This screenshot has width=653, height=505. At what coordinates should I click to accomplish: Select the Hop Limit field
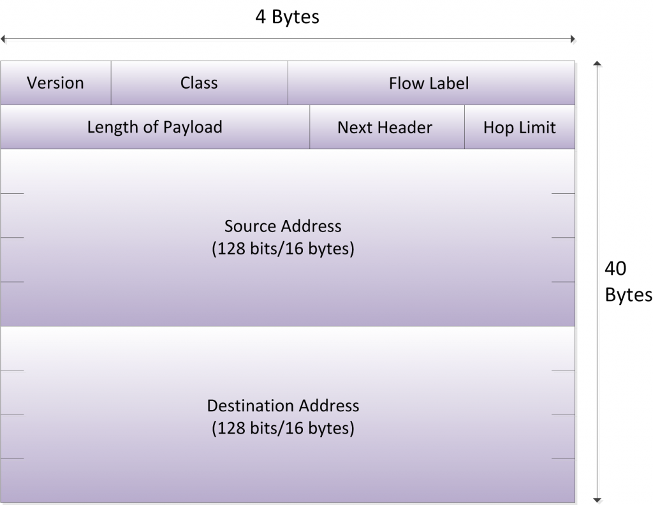click(x=519, y=128)
